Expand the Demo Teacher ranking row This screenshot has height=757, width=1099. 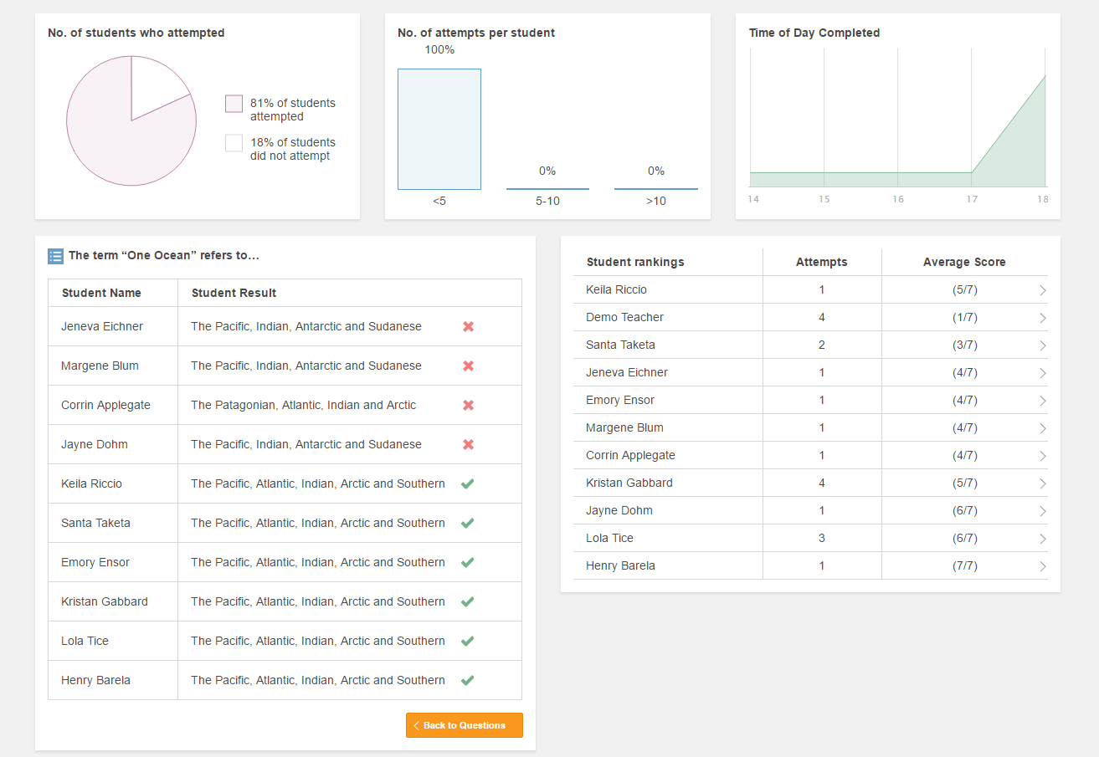pos(1043,317)
